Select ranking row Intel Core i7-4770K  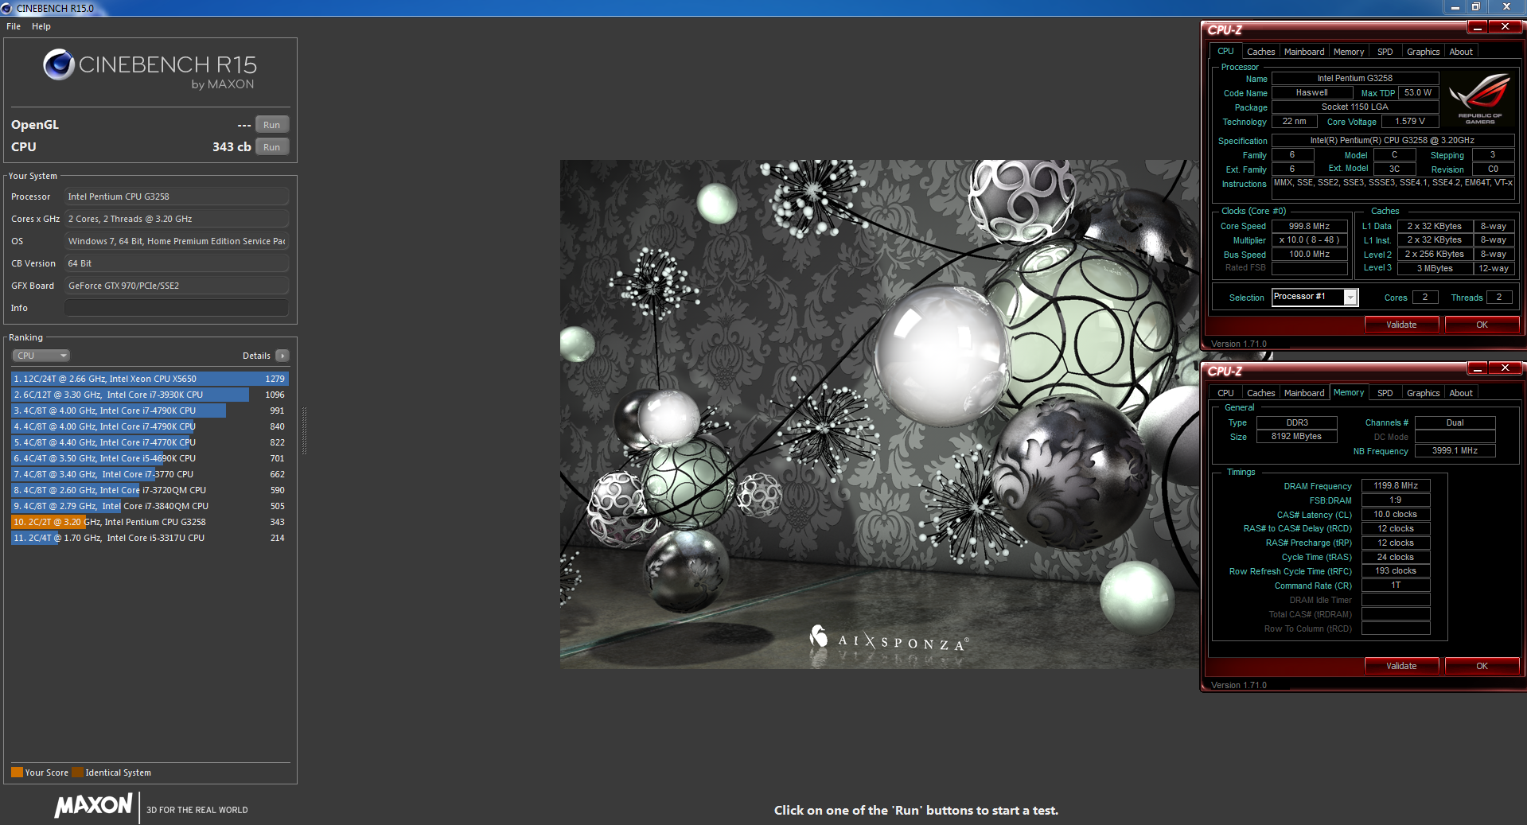click(150, 442)
